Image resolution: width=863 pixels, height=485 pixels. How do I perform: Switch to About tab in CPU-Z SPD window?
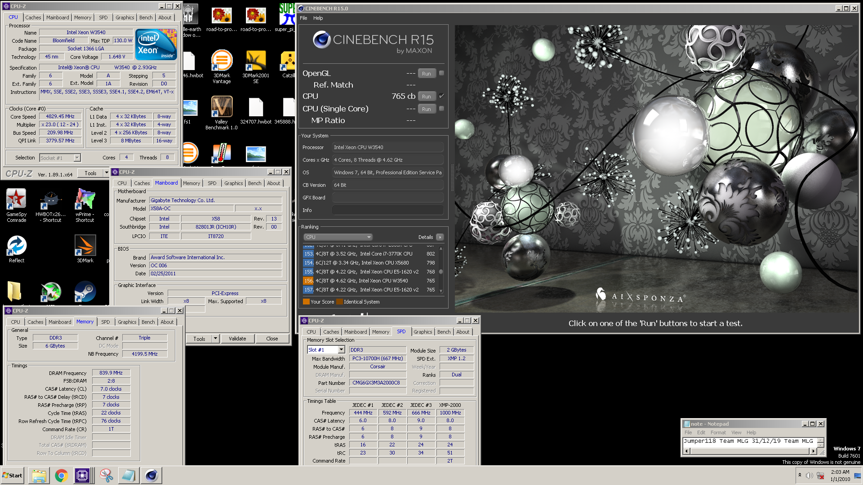pyautogui.click(x=463, y=332)
